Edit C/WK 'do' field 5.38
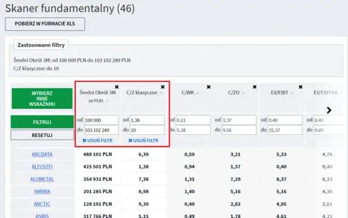This screenshot has width=348, height=218. 193,130
